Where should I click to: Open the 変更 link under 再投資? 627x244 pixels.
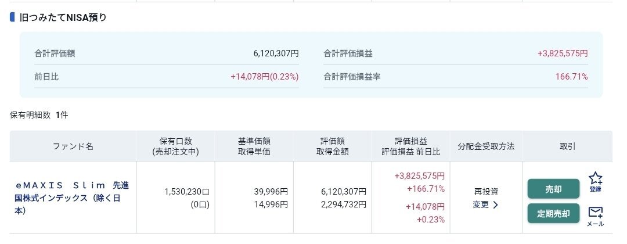coord(486,204)
